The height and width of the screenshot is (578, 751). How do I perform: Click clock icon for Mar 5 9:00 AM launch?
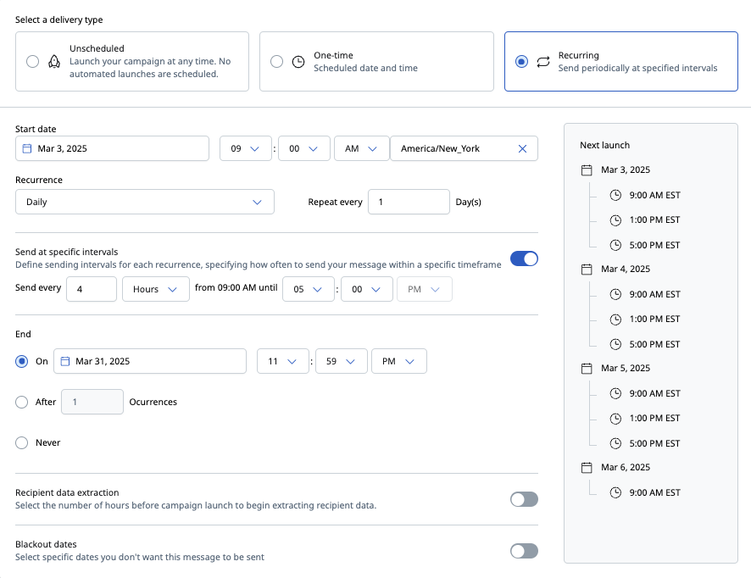click(615, 393)
